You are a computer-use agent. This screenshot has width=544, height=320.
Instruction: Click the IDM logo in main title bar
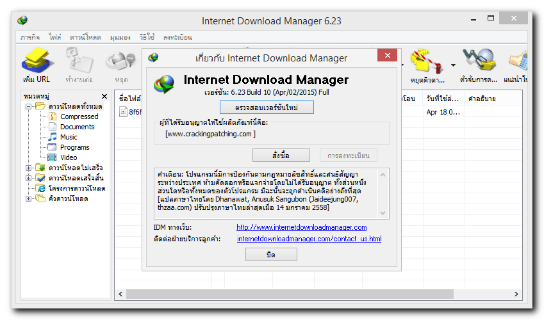[22, 20]
